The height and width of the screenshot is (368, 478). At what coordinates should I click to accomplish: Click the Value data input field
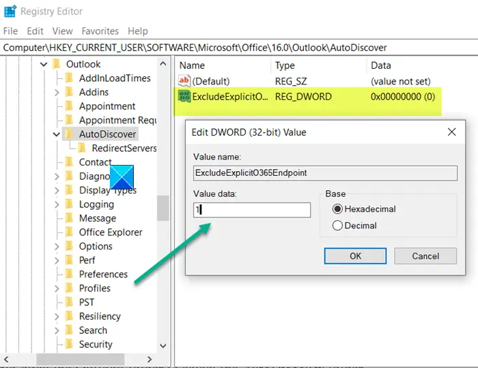[252, 210]
